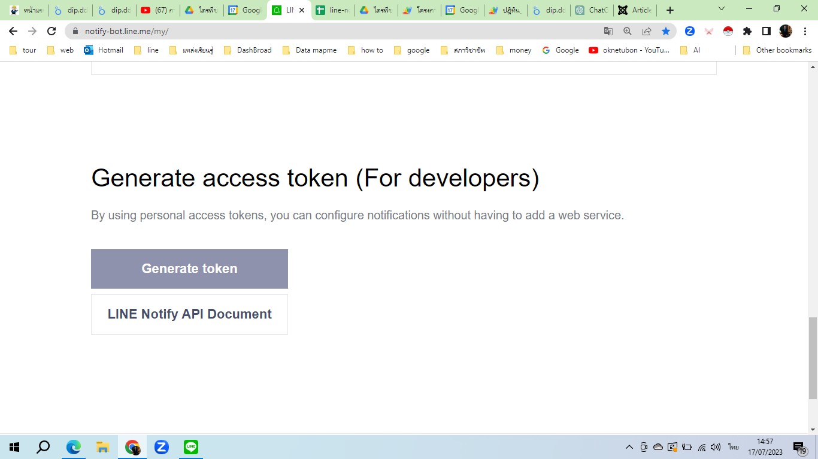This screenshot has height=459, width=818.
Task: Click the OneDrive cloud tray icon
Action: pyautogui.click(x=658, y=447)
